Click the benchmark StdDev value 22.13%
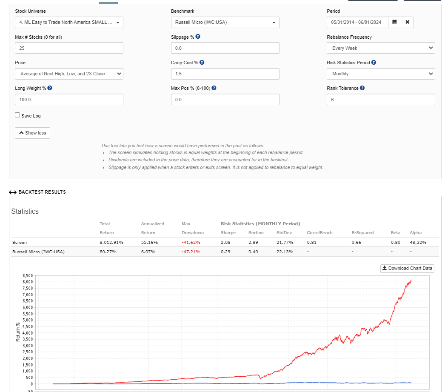 (x=285, y=252)
